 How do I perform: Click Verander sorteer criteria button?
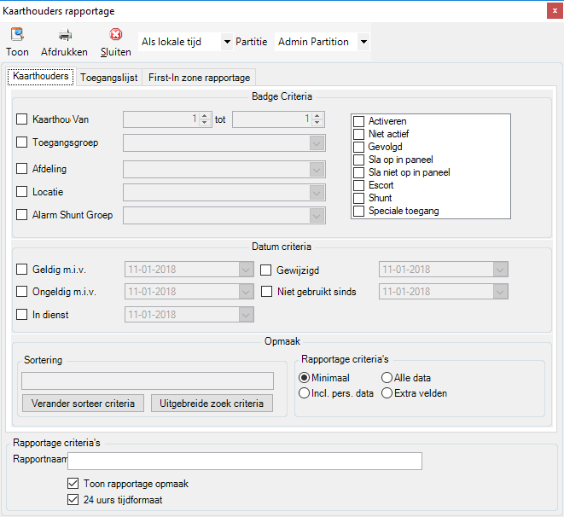click(83, 404)
